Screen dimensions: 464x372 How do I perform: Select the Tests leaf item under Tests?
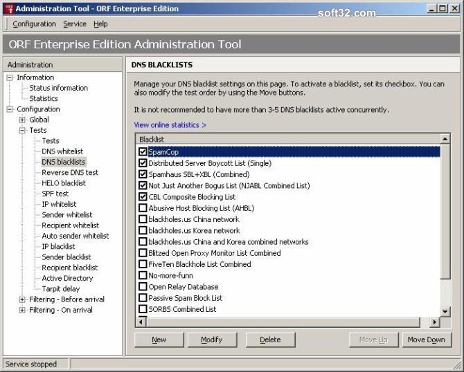(51, 141)
